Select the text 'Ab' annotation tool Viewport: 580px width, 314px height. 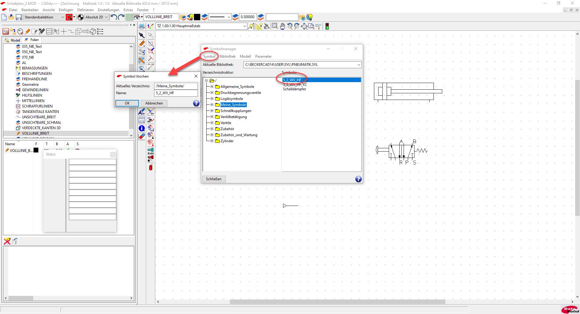(141, 112)
